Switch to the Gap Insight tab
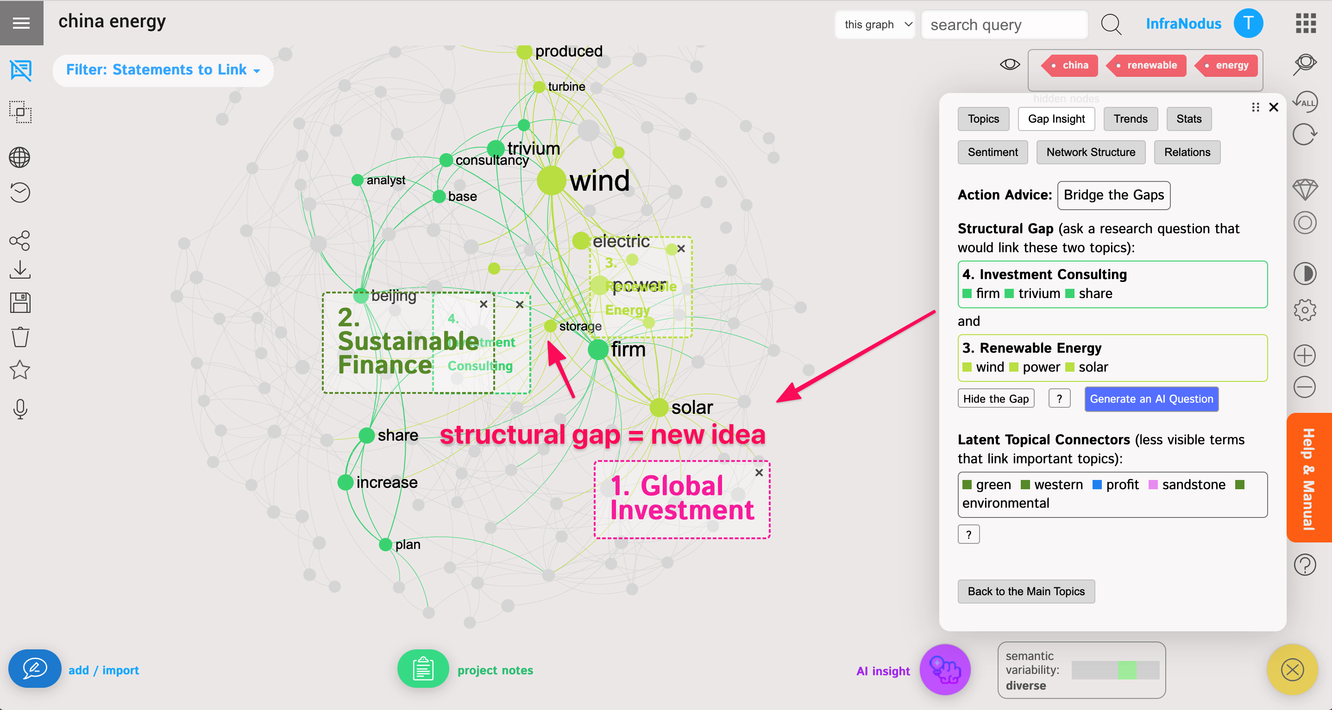The image size is (1332, 710). [x=1056, y=119]
